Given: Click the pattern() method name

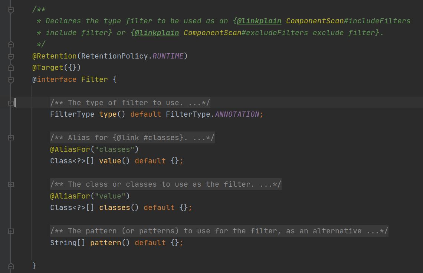Looking at the screenshot, I should click(x=106, y=243).
